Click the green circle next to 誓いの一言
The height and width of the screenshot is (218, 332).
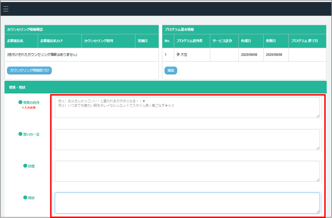click(x=20, y=134)
